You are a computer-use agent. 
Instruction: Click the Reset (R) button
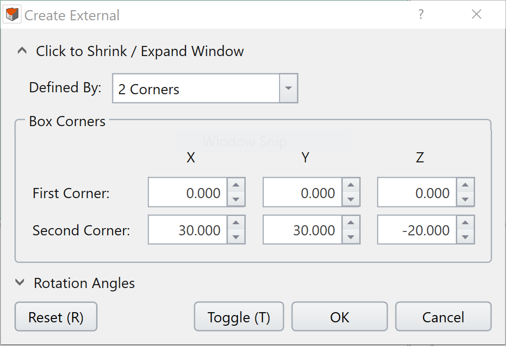[56, 317]
